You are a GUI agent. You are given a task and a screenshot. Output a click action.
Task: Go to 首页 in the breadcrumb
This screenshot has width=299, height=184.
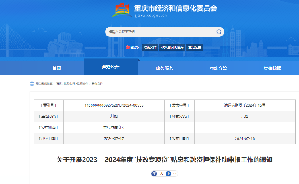pos(59,83)
